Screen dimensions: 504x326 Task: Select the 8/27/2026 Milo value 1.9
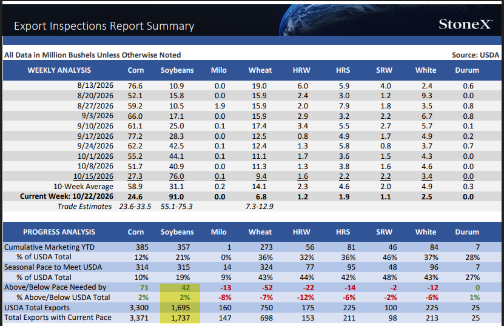pyautogui.click(x=220, y=106)
